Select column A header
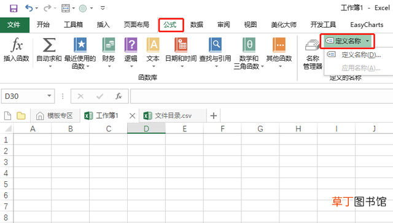The width and height of the screenshot is (393, 223). pyautogui.click(x=33, y=128)
